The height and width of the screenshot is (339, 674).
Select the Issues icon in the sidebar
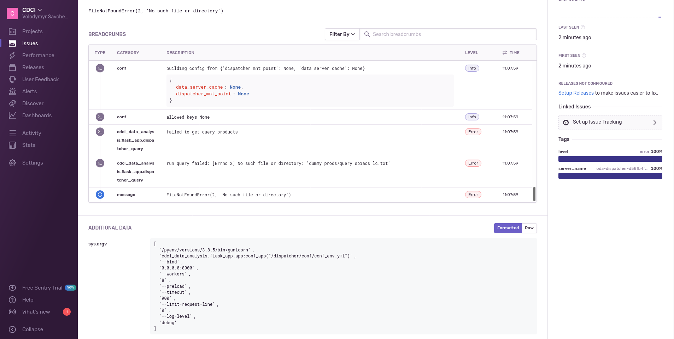click(12, 43)
